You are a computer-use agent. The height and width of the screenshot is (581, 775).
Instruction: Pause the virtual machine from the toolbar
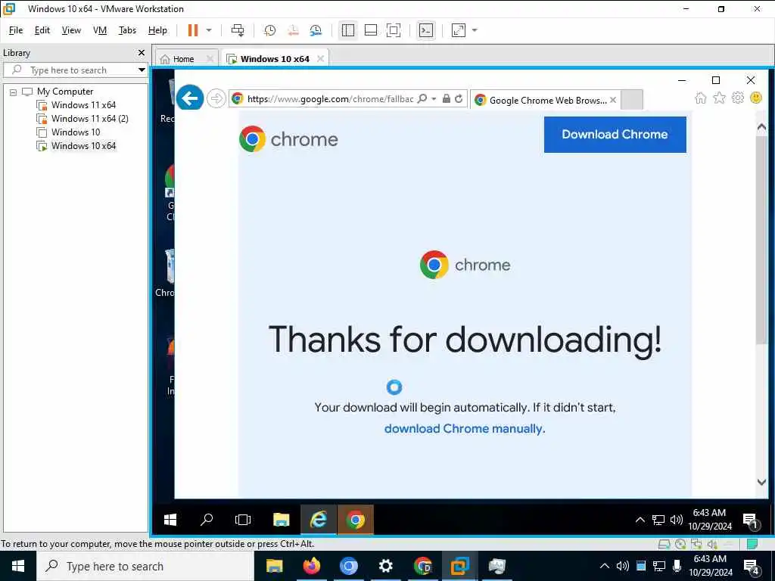[193, 30]
